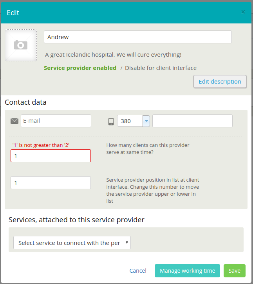The width and height of the screenshot is (253, 284).
Task: Close the Edit dialog with X
Action: coord(243,12)
